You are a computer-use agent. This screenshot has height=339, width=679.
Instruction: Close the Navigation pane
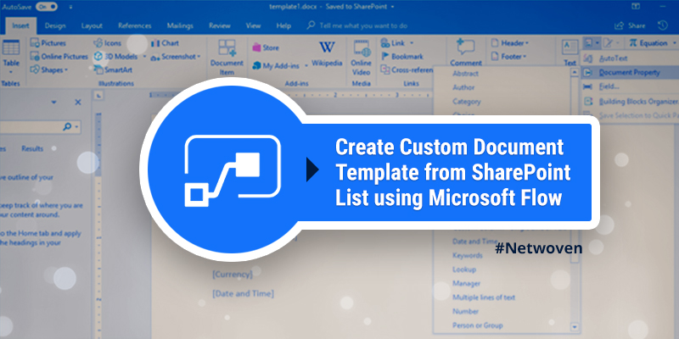point(78,103)
